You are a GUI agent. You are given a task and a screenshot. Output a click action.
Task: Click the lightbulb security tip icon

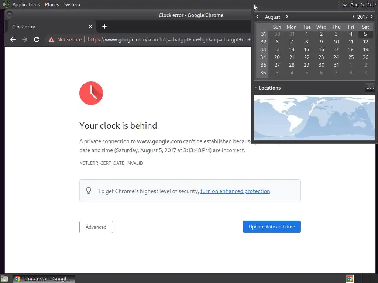coord(89,191)
